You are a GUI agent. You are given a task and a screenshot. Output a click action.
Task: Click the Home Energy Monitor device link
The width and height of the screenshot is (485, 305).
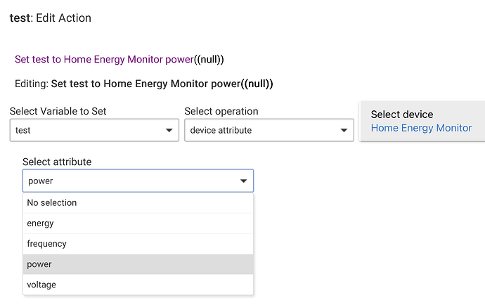pyautogui.click(x=421, y=128)
